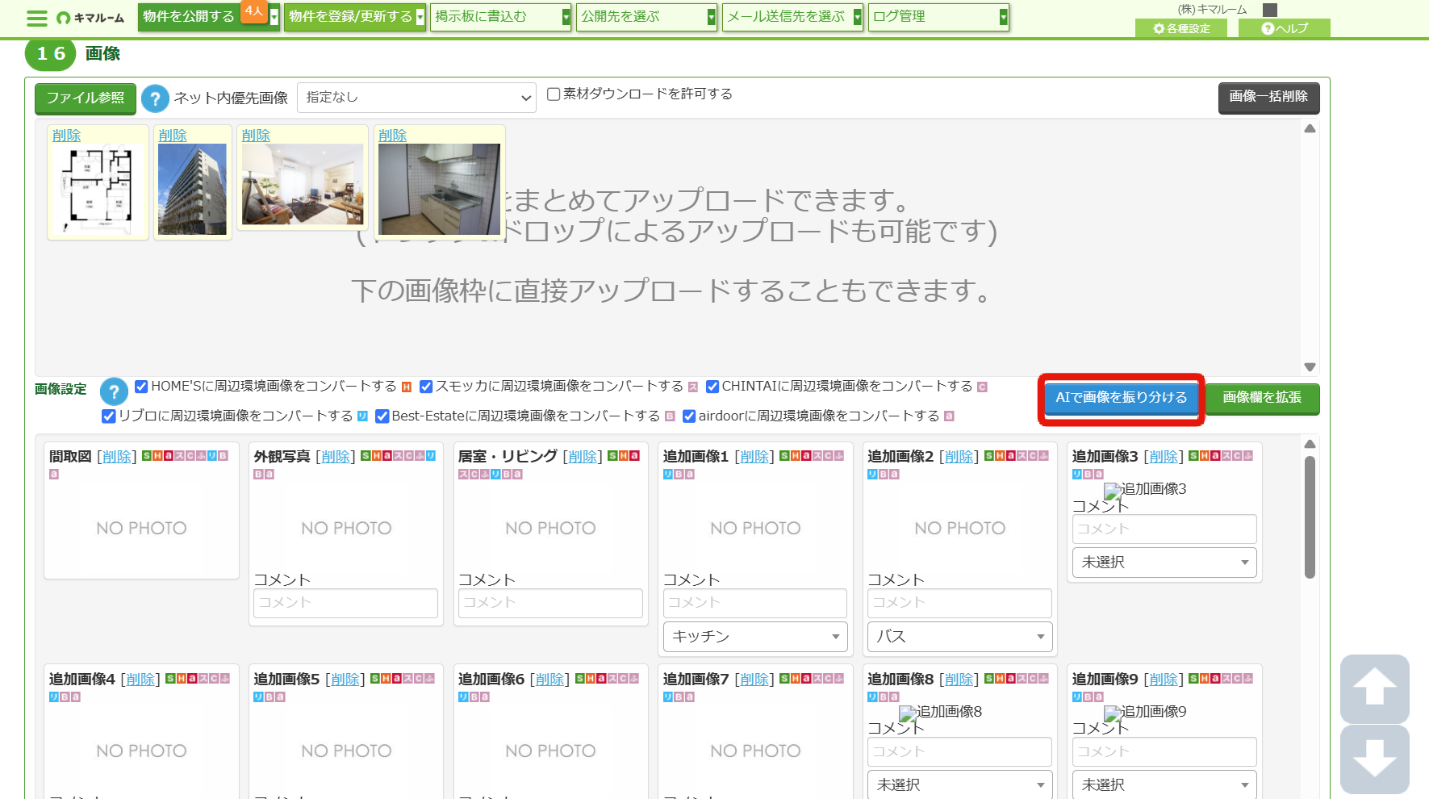The height and width of the screenshot is (799, 1429).
Task: Select the building exterior thumbnail
Action: click(192, 190)
